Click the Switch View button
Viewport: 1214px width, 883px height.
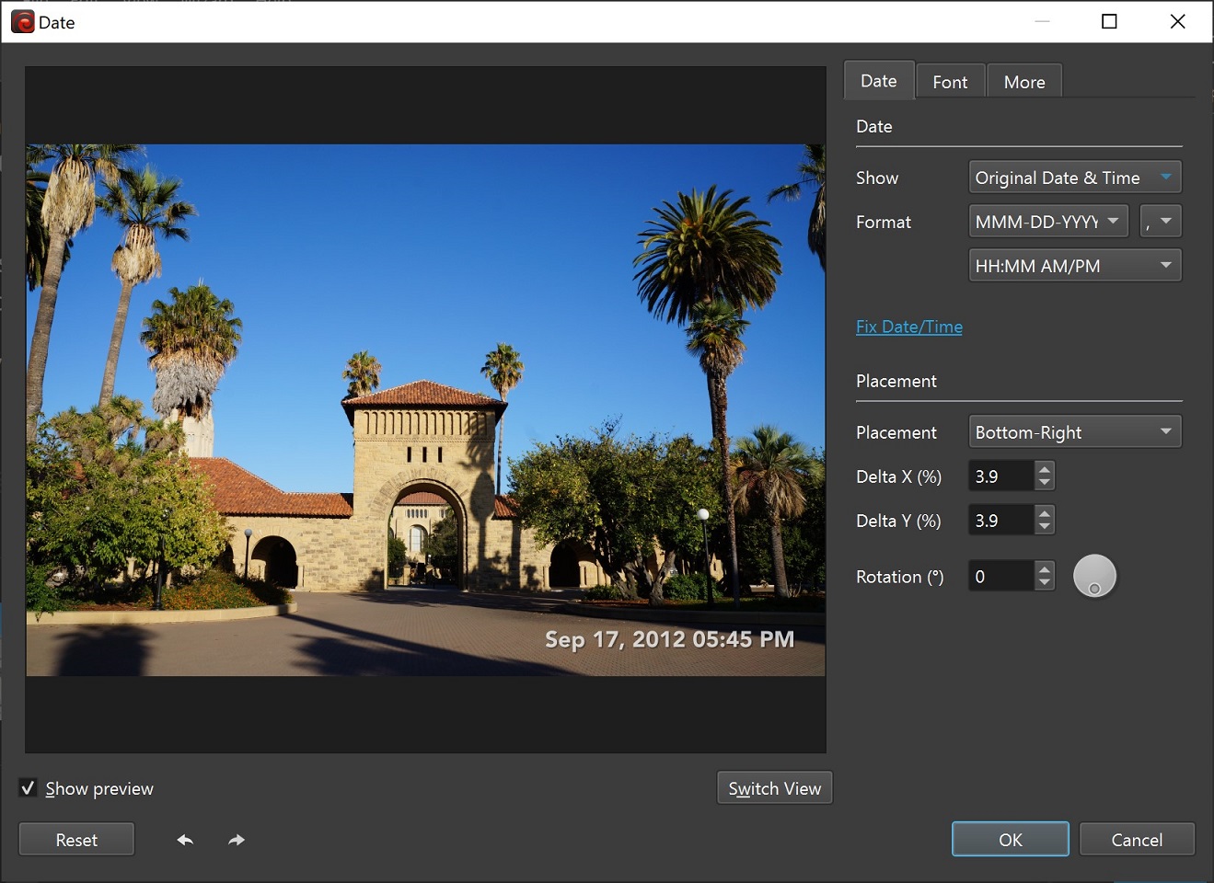[774, 787]
